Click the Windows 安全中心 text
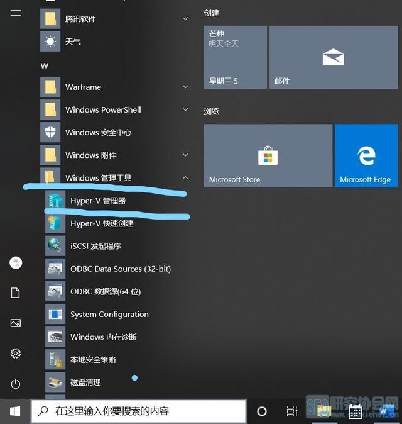402x424 pixels. coord(98,133)
